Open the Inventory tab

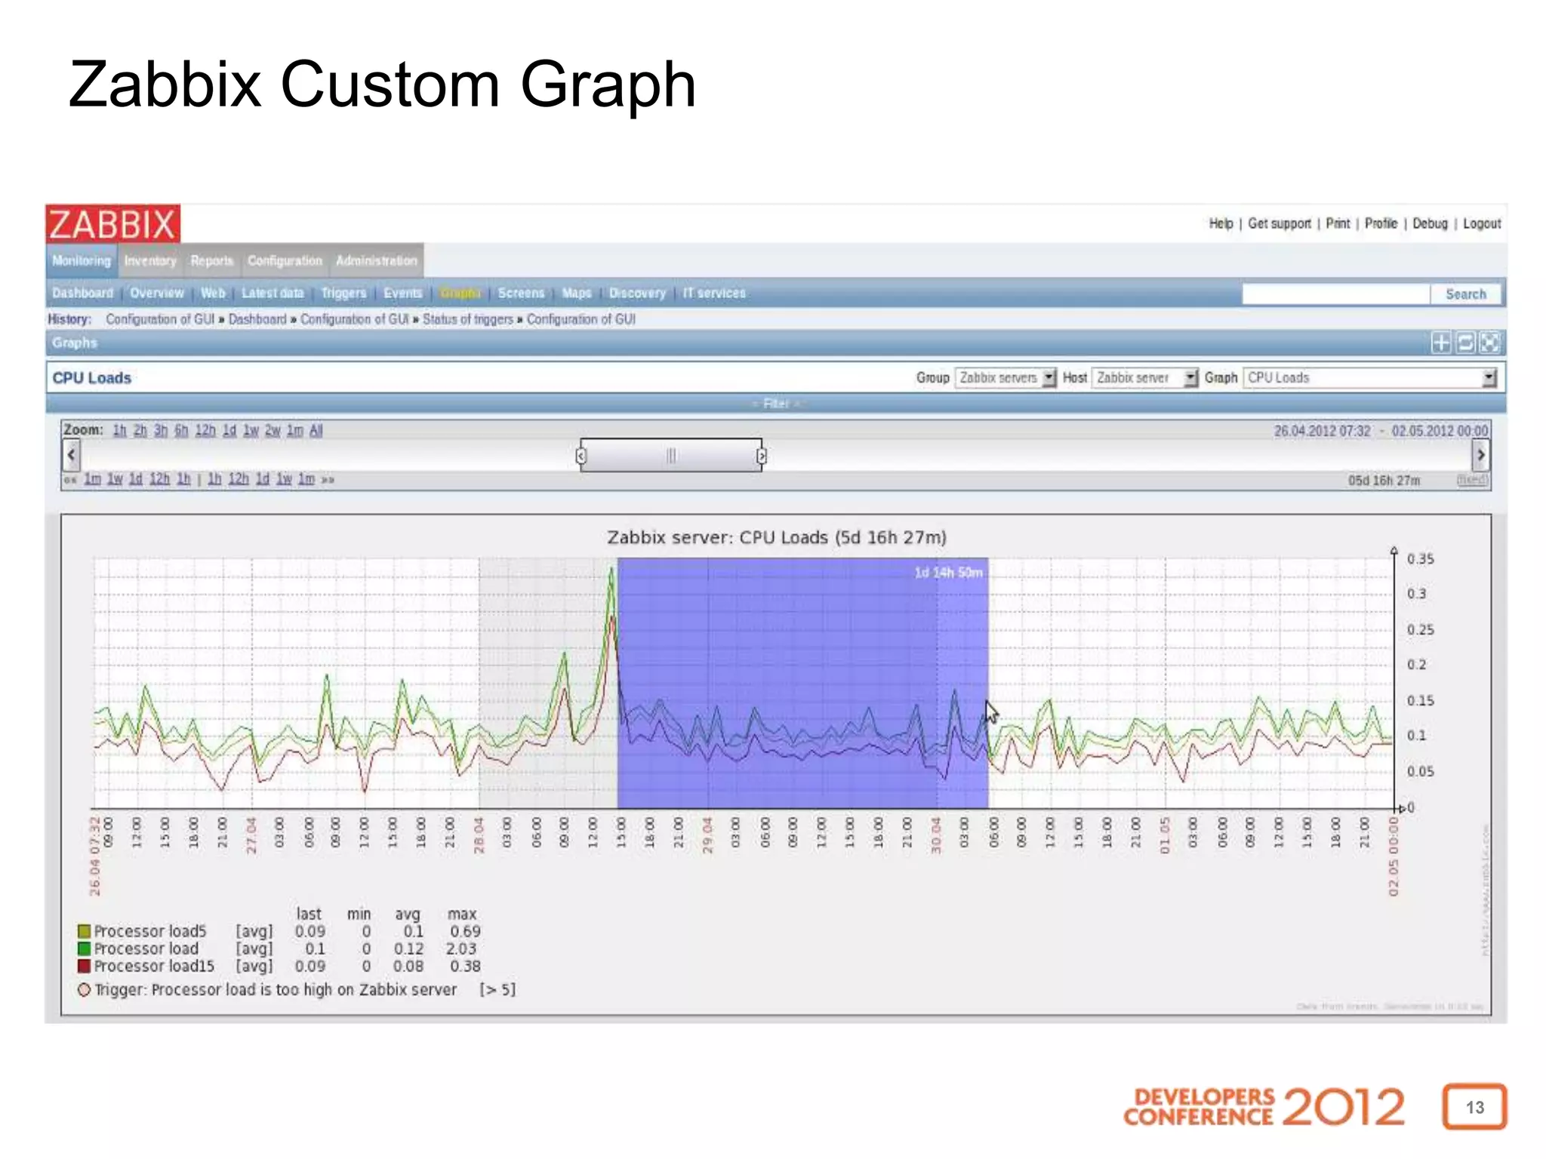150,261
